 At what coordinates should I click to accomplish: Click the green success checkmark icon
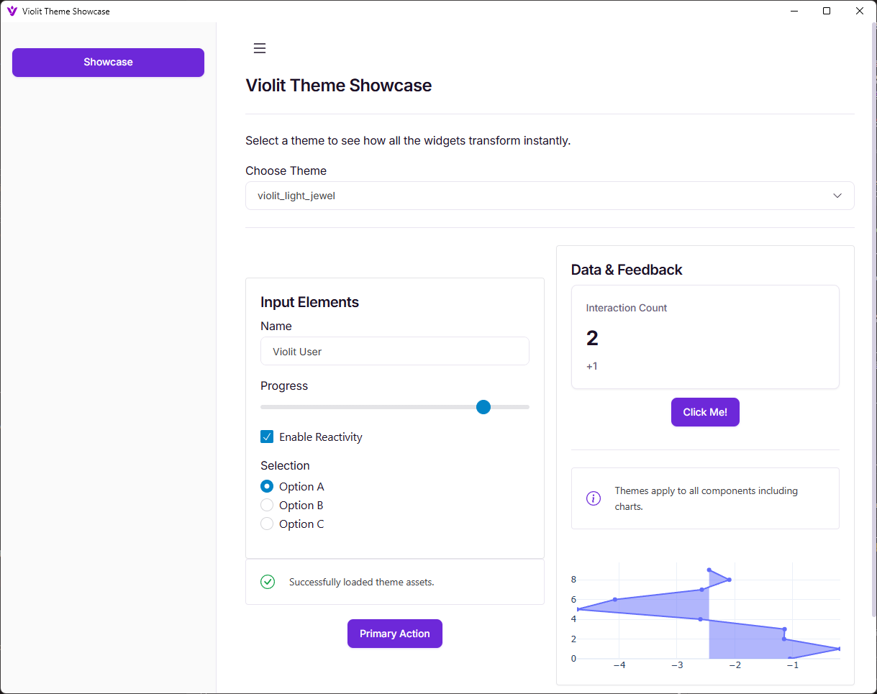[x=268, y=582]
